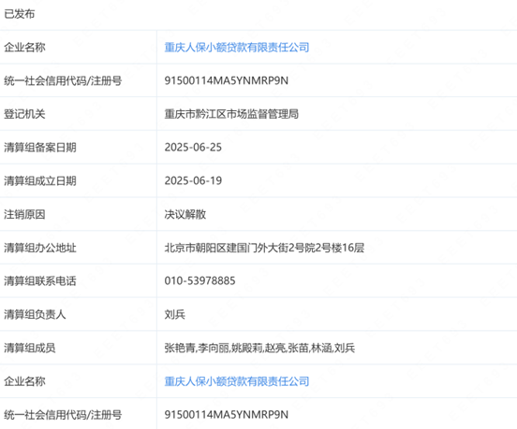Click the 清算组联系电话 label
Image resolution: width=517 pixels, height=429 pixels.
point(40,281)
